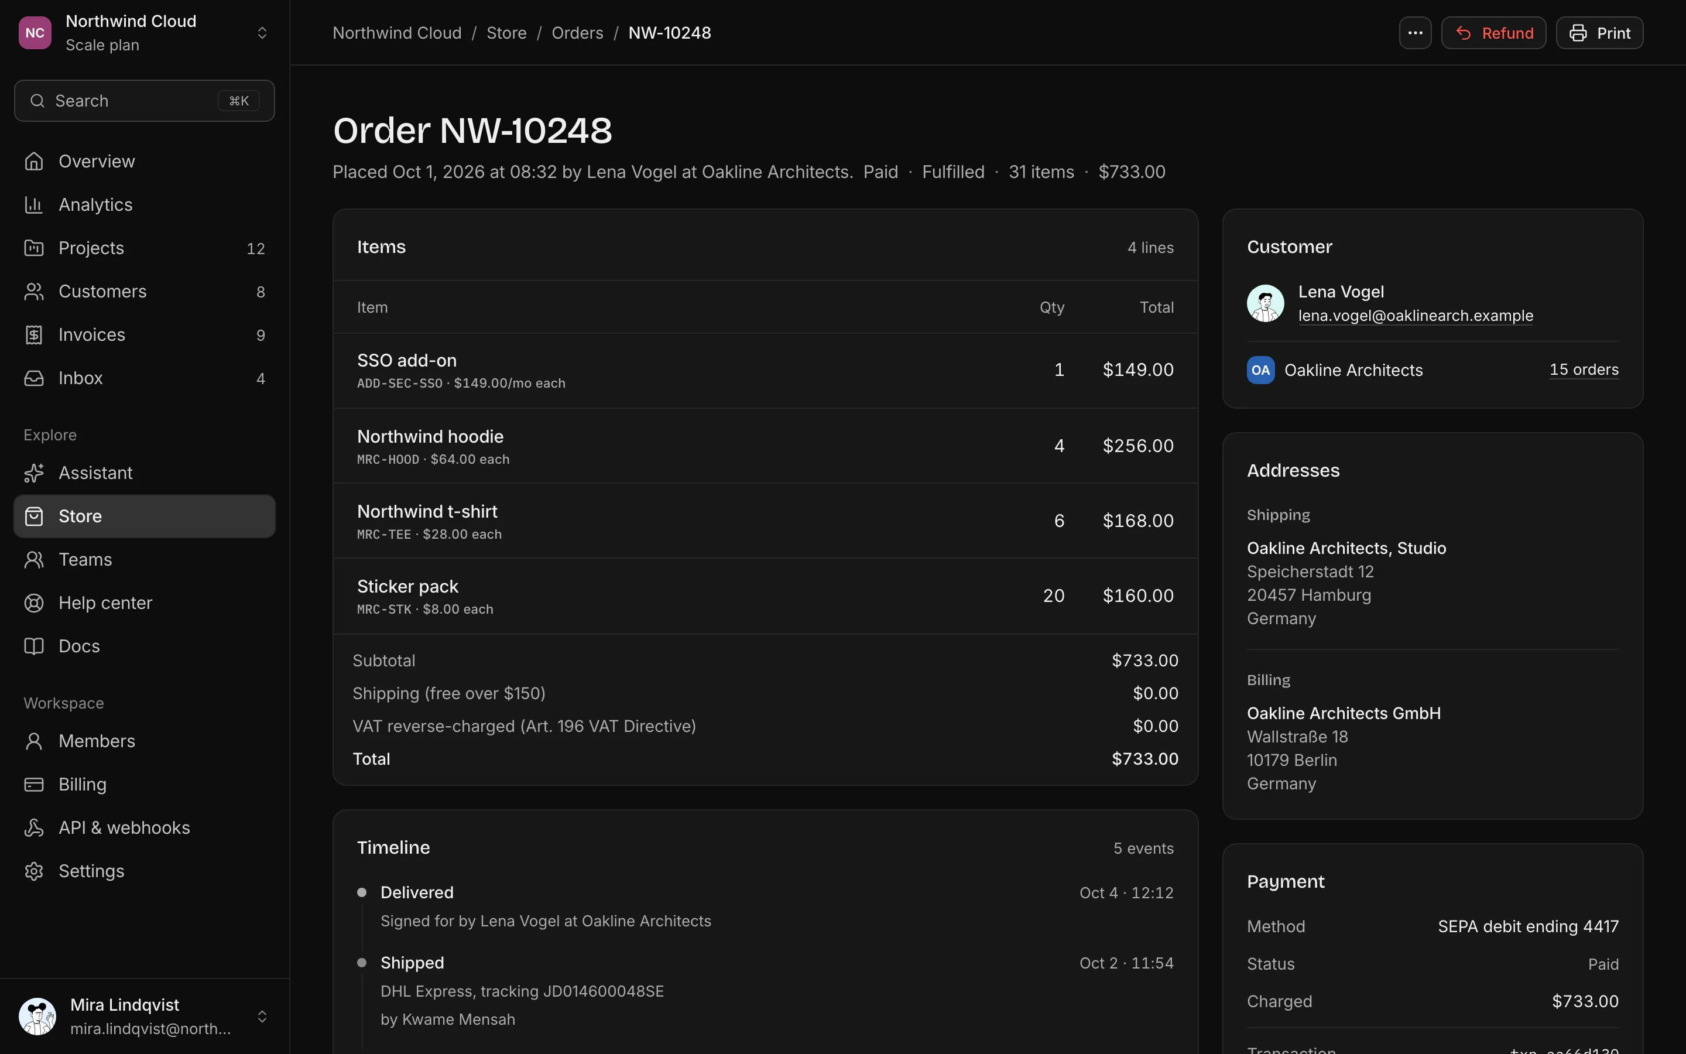Open the Analytics chart icon
This screenshot has height=1054, width=1686.
point(33,204)
